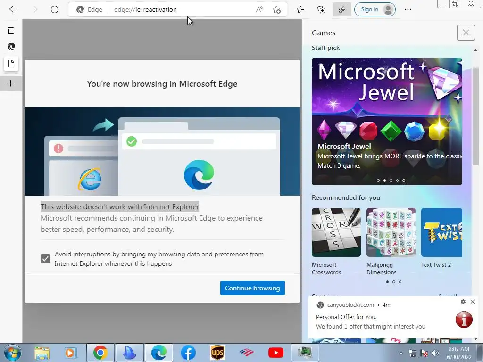Open network status tray icon
Screen dimensions: 483x362
[412, 353]
